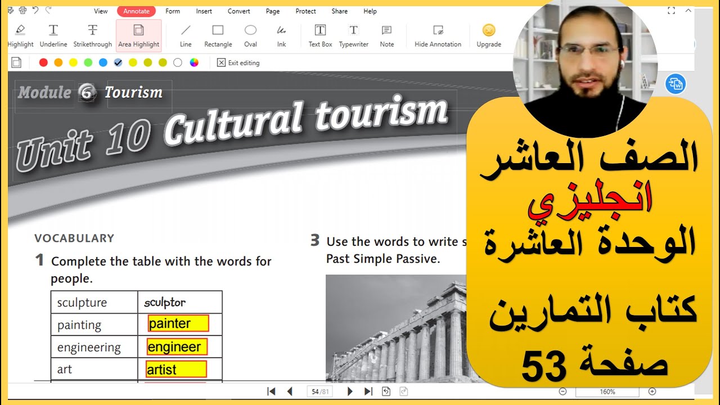Click the 'engineering' table cell
Image resolution: width=720 pixels, height=405 pixels.
94,347
